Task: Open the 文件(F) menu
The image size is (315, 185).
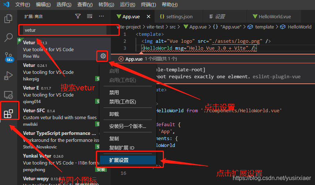Action: pyautogui.click(x=23, y=4)
